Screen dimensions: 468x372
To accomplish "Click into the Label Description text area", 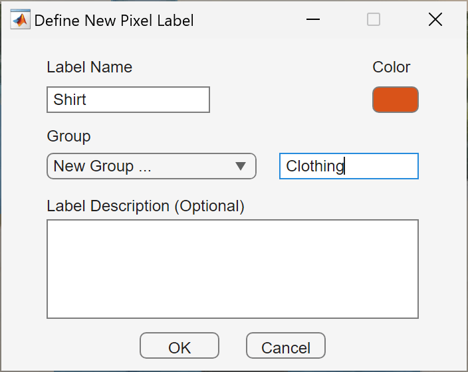I will (232, 269).
